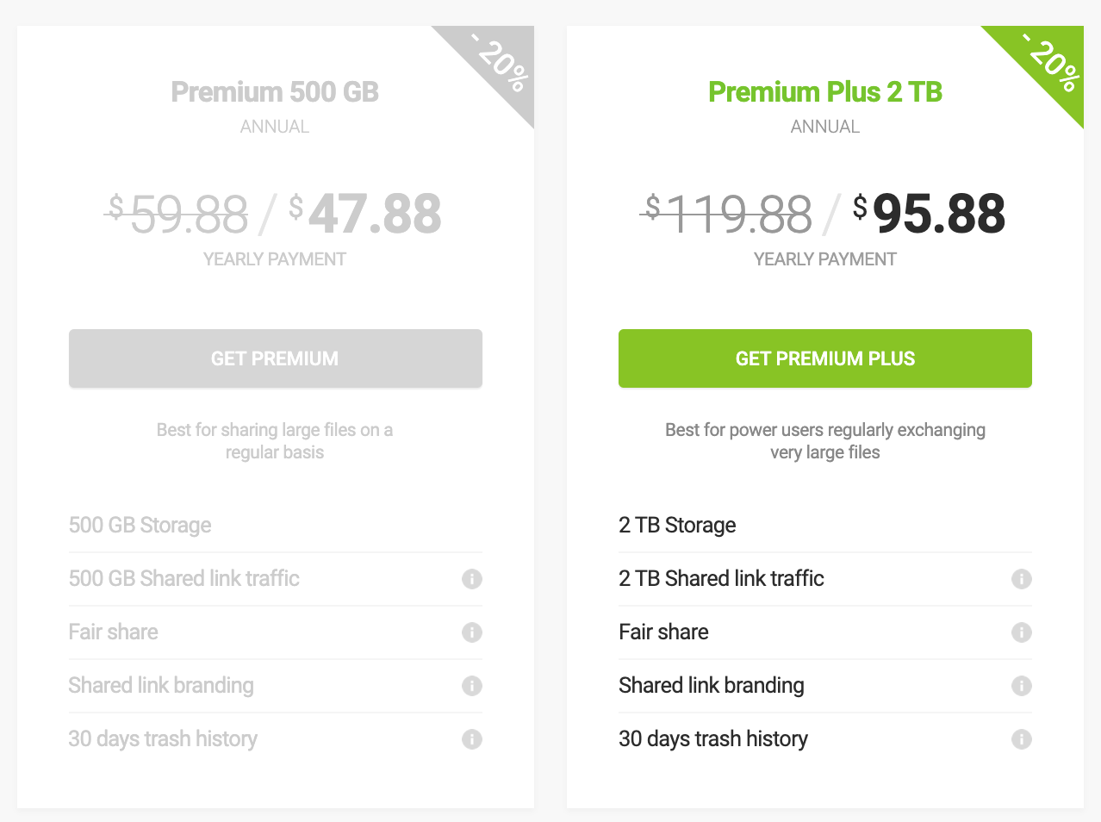The image size is (1101, 822).
Task: Click info icon for Premium 500 GB Fair share
Action: click(471, 632)
